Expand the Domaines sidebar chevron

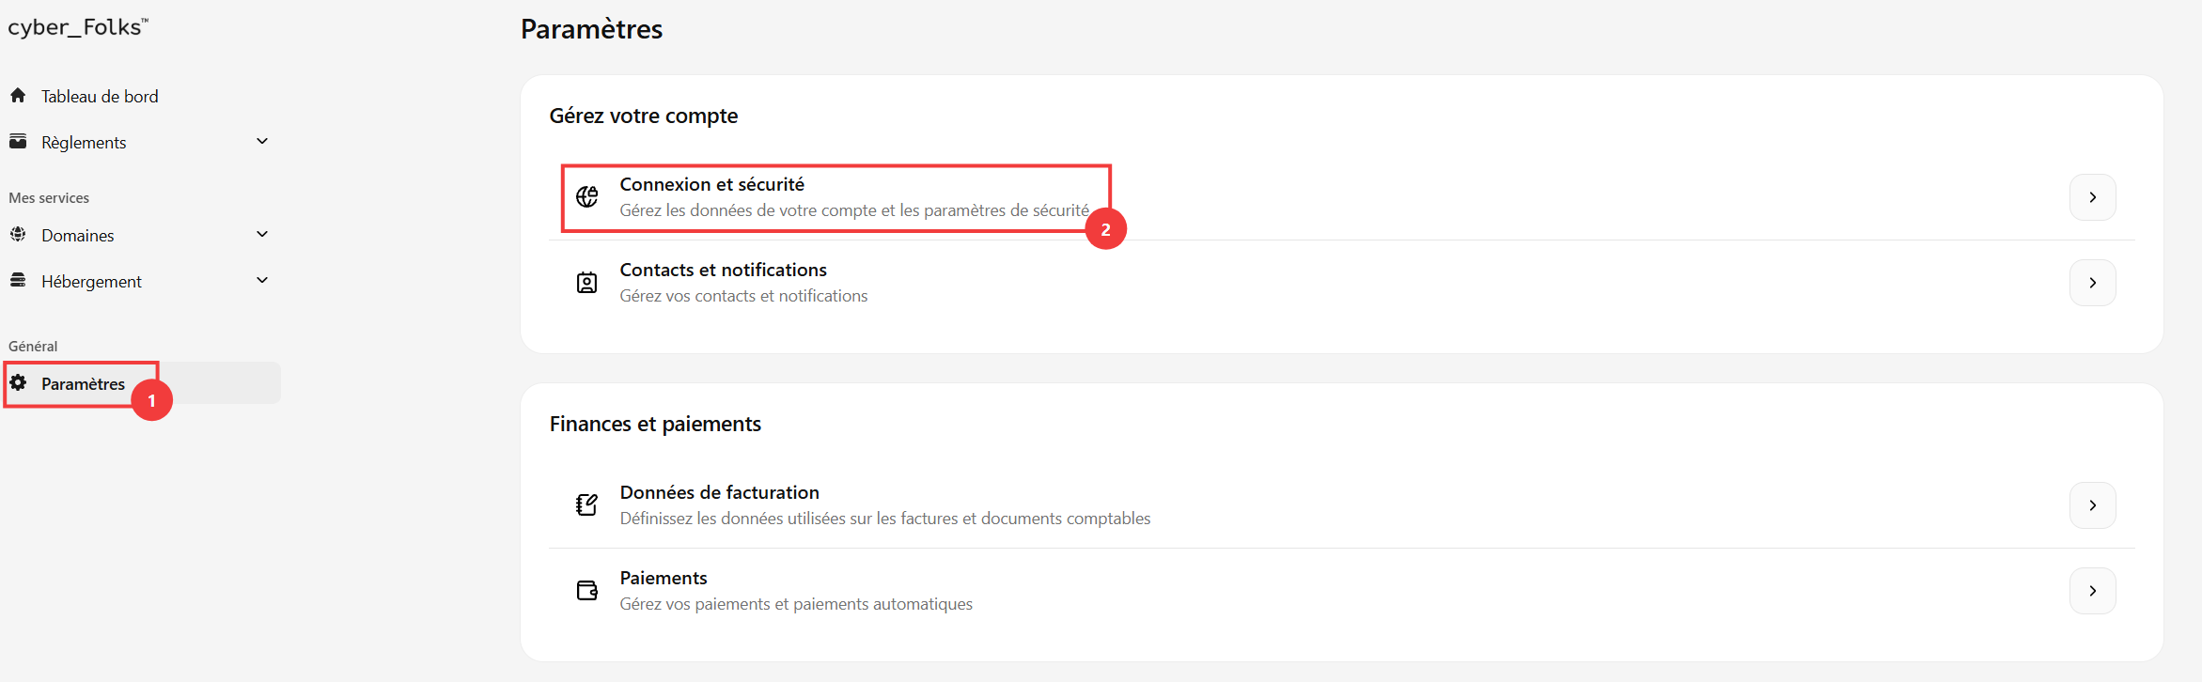(262, 234)
